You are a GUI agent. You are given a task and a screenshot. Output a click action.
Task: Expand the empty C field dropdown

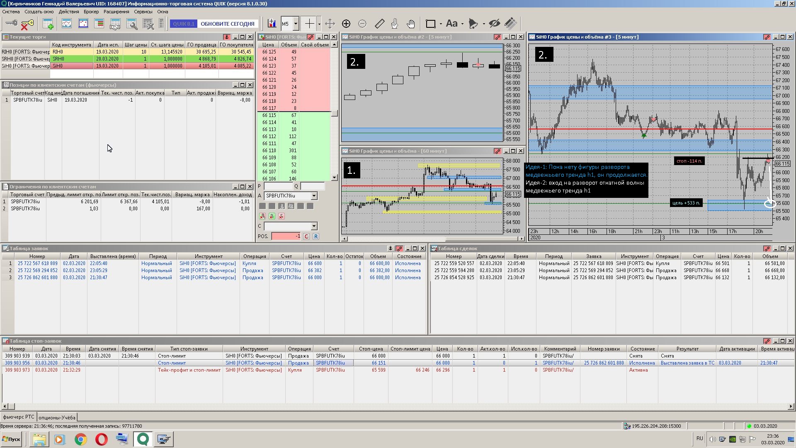(314, 226)
